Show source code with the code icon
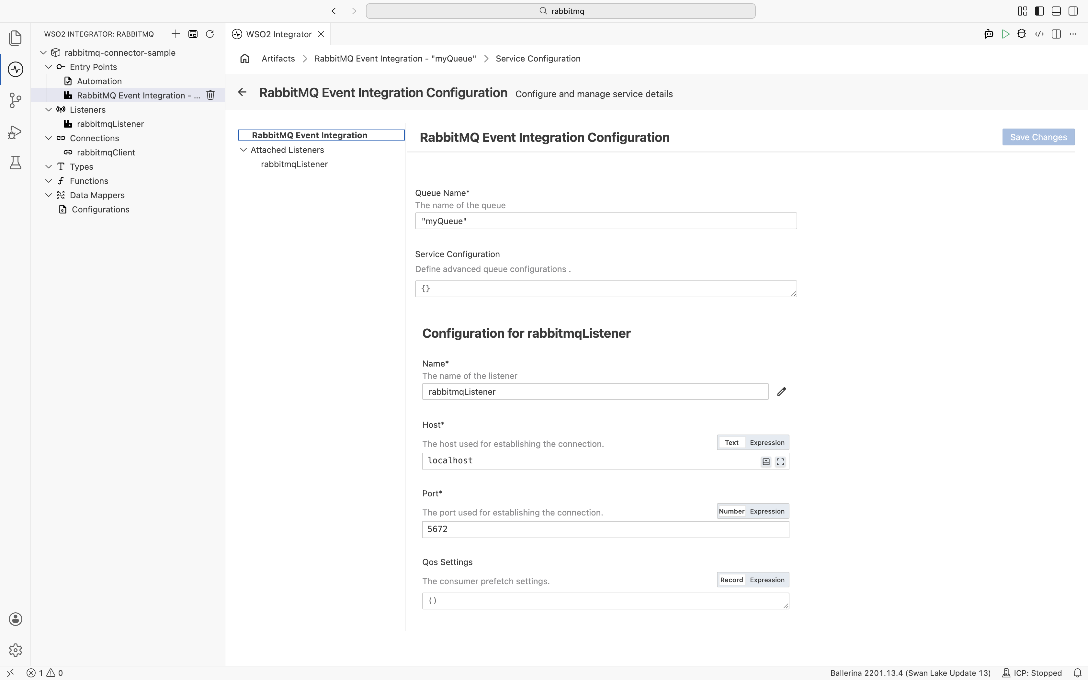 coord(1039,34)
